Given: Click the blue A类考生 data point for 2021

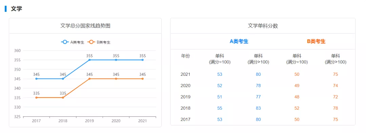Looking at the screenshot, I should (142, 60).
